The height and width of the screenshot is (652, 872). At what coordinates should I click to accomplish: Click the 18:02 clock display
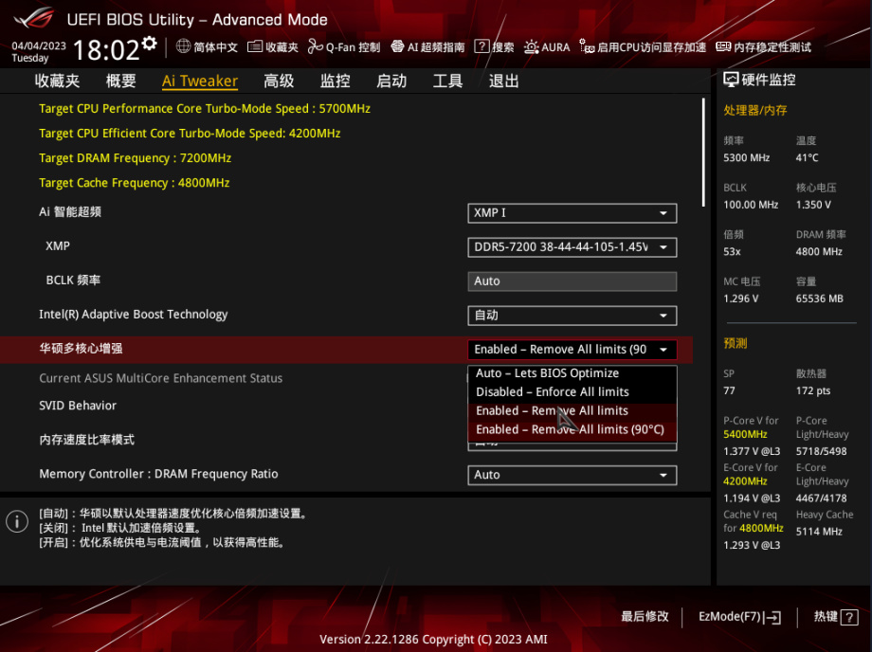point(106,50)
